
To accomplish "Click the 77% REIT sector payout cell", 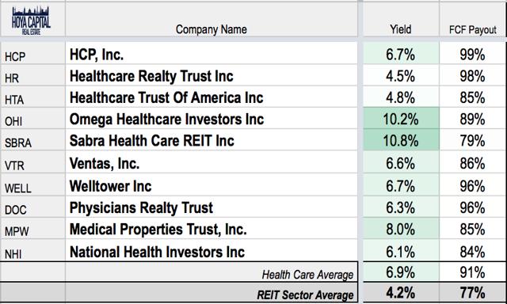I will click(472, 293).
